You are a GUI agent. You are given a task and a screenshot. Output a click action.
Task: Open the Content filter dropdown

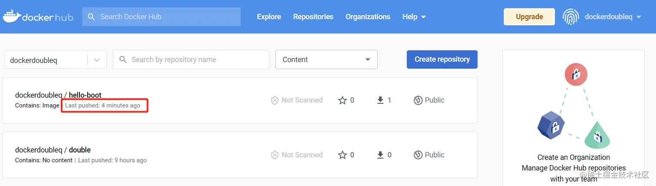pyautogui.click(x=326, y=59)
